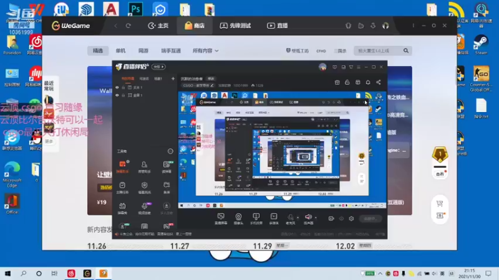Image resolution: width=499 pixels, height=280 pixels.
Task: Add a screen capture source in 直播伴侣
Action: coord(221,218)
